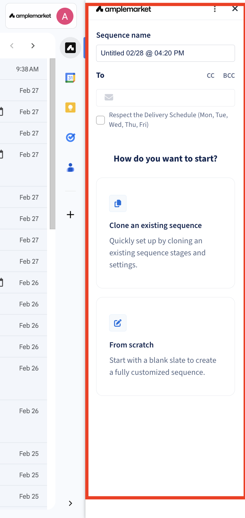
Task: Click the To recipient email field
Action: (166, 98)
